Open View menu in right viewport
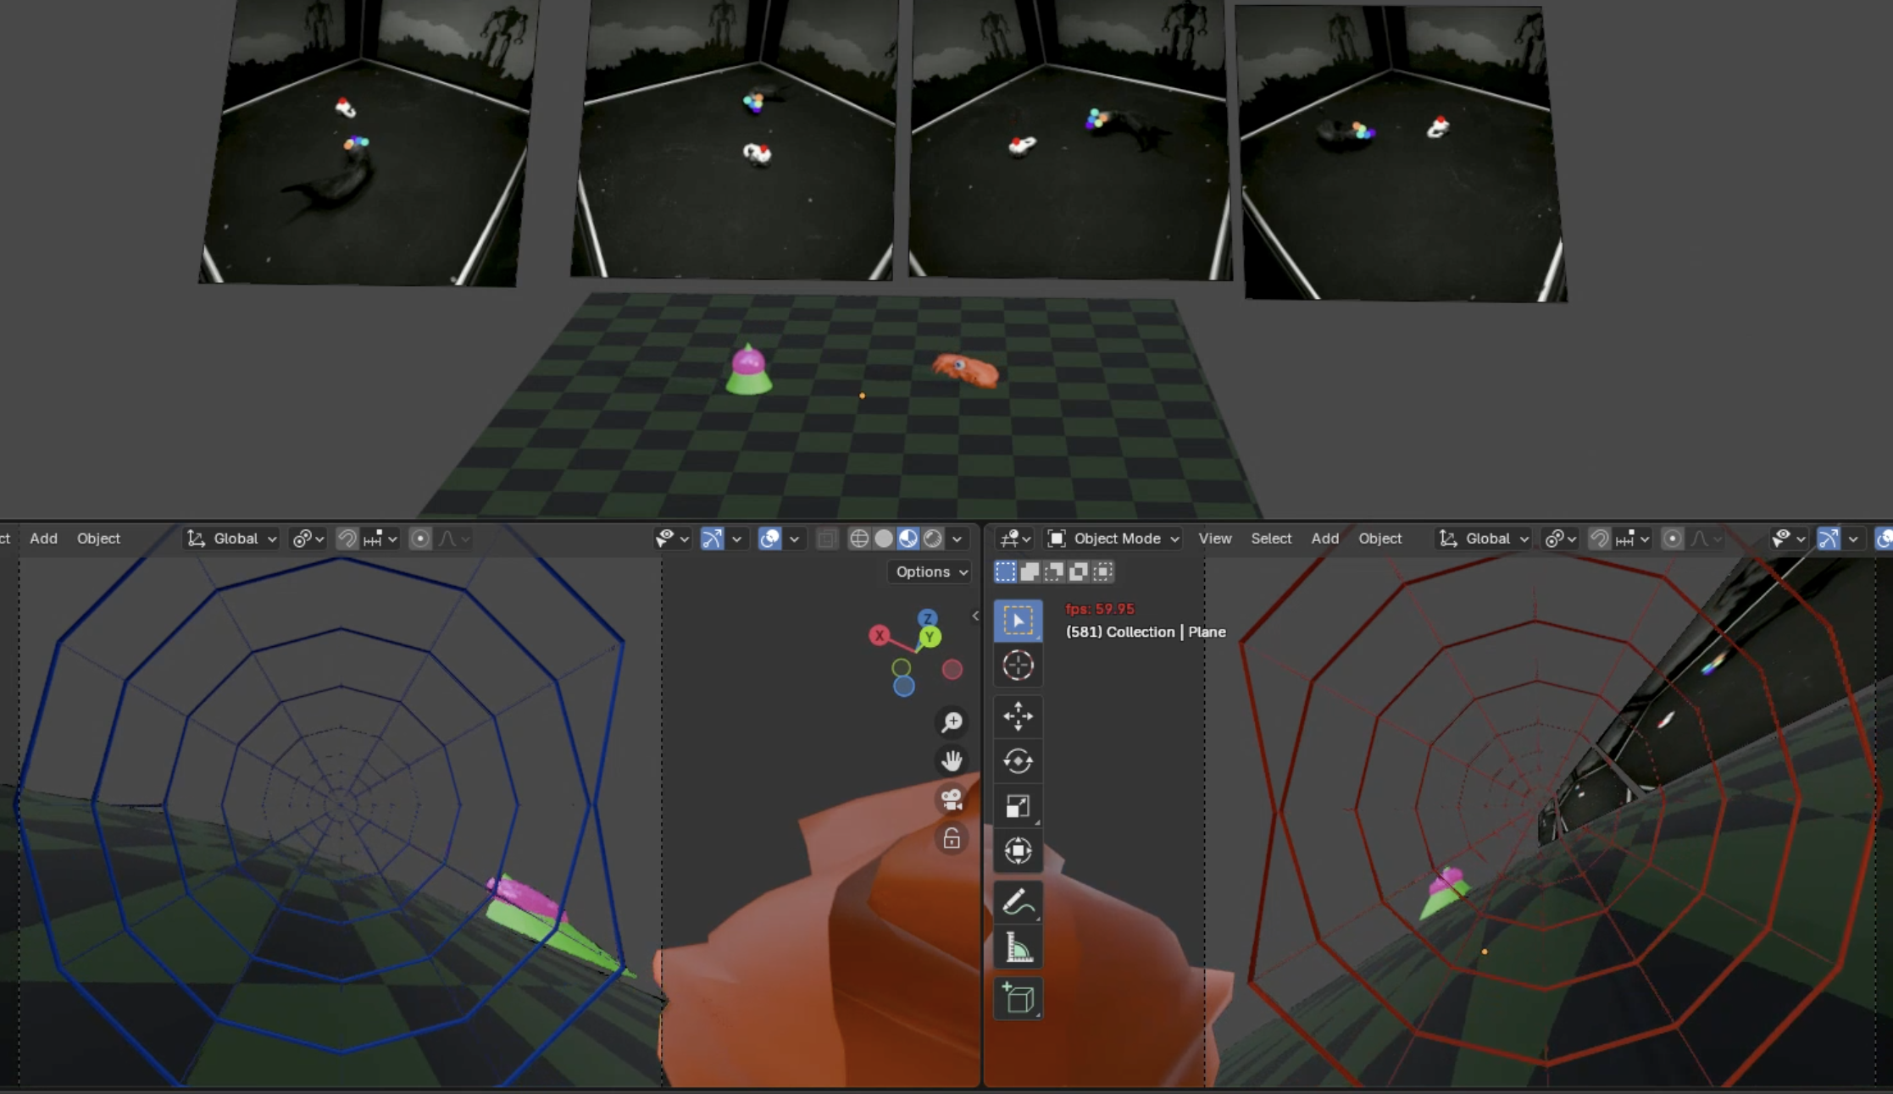1893x1094 pixels. tap(1215, 539)
